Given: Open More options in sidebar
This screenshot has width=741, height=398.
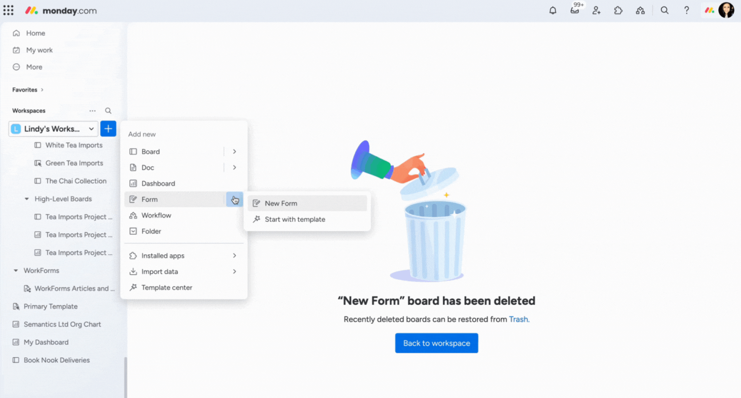Looking at the screenshot, I should (34, 67).
